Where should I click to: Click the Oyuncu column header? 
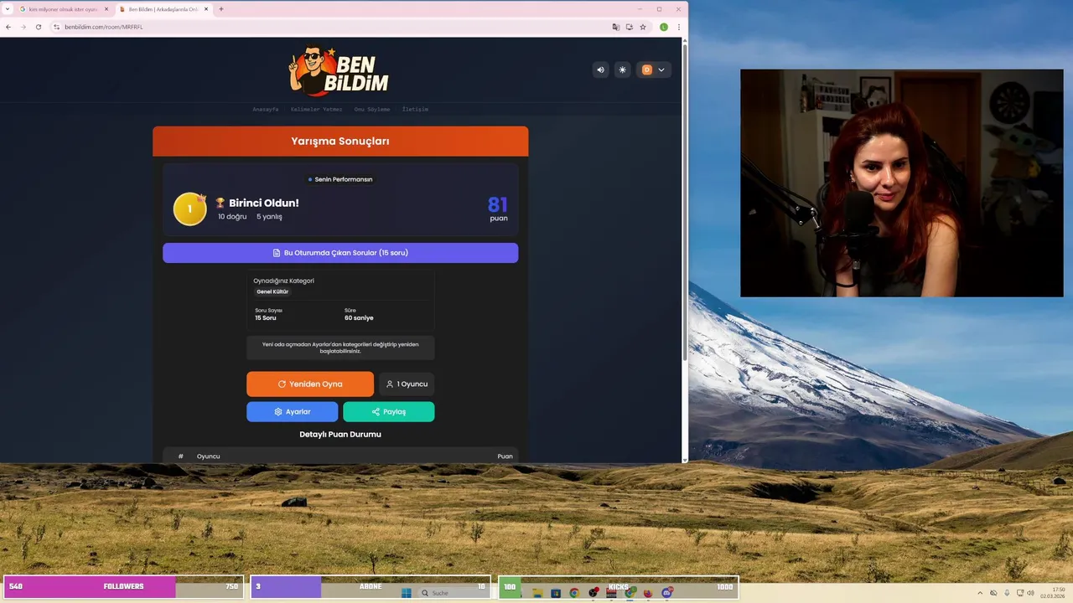(x=208, y=456)
